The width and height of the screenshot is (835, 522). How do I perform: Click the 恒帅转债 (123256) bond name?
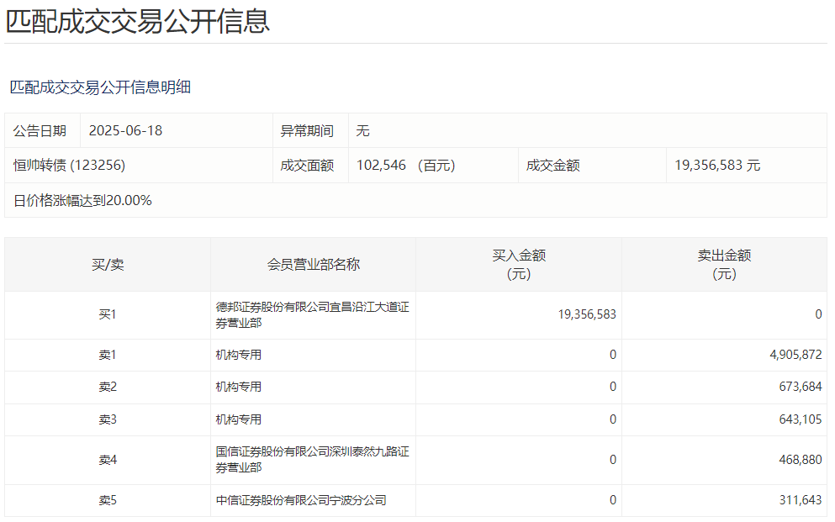tap(69, 166)
